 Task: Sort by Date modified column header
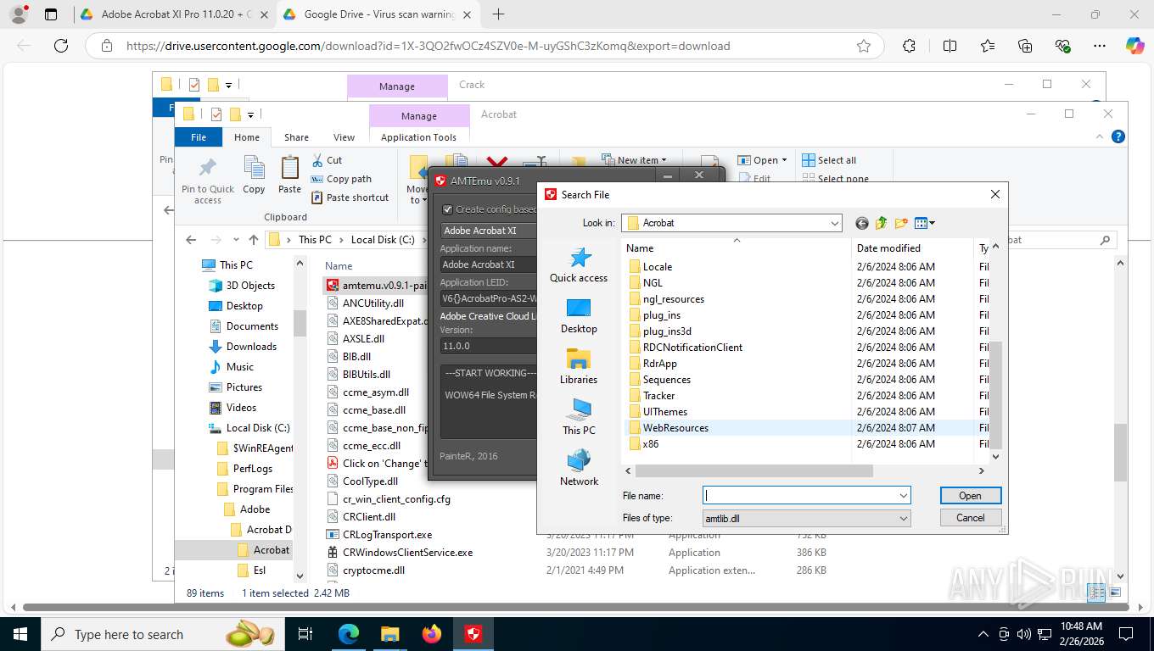(911, 248)
